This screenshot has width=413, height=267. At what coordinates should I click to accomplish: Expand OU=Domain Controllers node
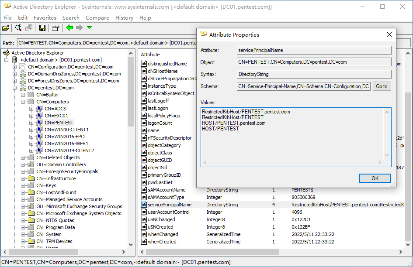tap(23, 164)
